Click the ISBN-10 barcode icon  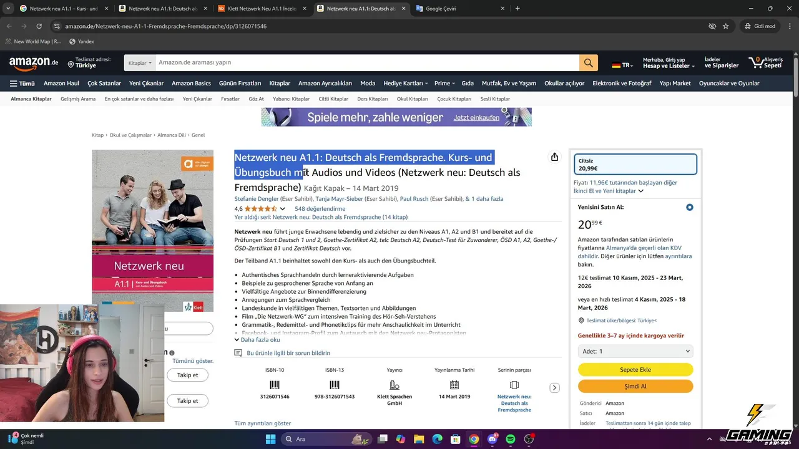pyautogui.click(x=275, y=385)
